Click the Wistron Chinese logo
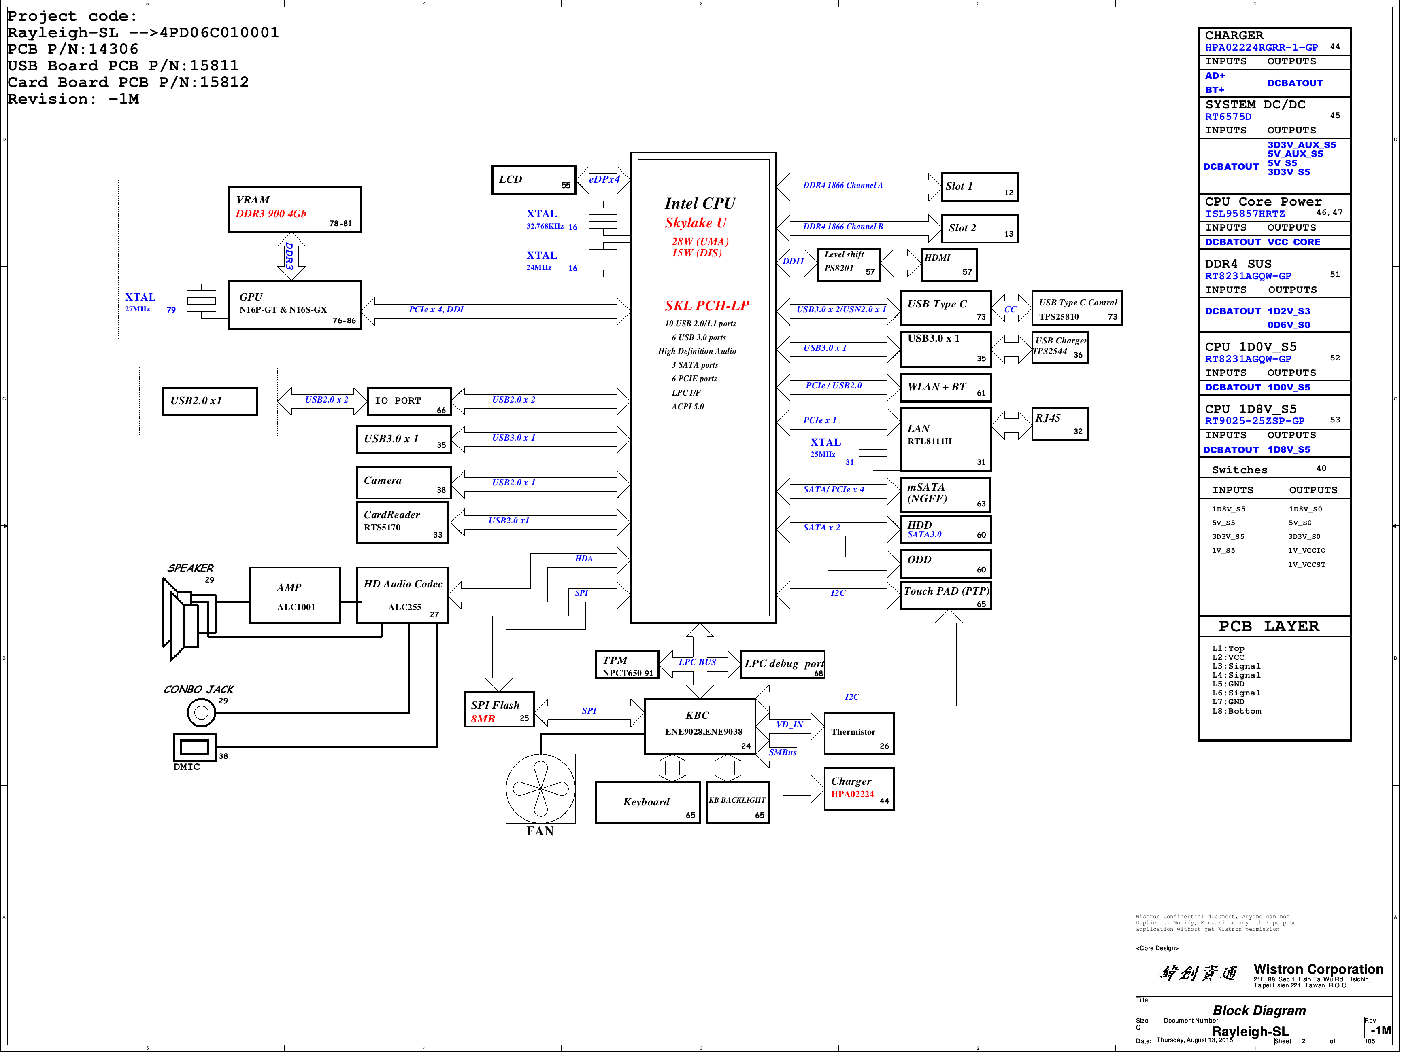Image resolution: width=1402 pixels, height=1053 pixels. click(1198, 972)
